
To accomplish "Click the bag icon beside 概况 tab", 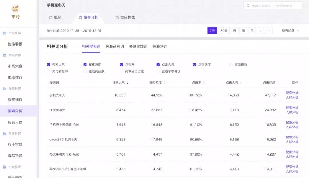I will pos(51,17).
